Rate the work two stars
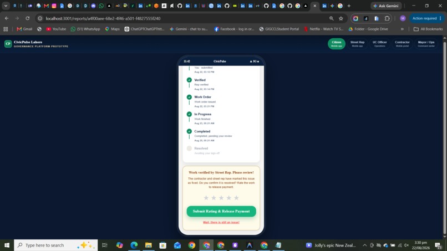 tap(214, 198)
